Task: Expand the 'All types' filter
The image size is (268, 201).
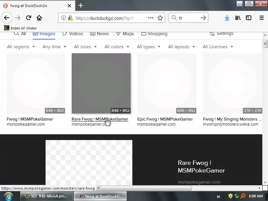Action: 148,47
